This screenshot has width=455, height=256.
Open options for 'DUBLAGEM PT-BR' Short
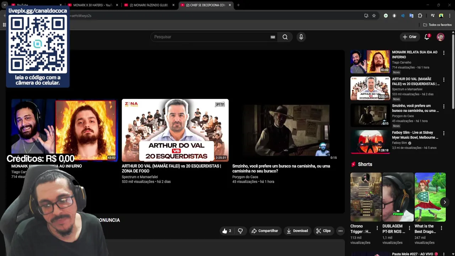click(409, 228)
